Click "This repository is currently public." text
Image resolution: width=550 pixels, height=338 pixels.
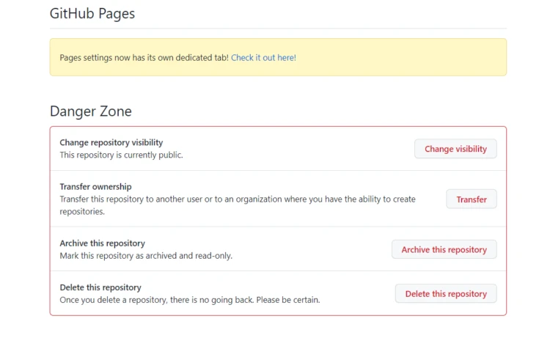click(x=121, y=155)
